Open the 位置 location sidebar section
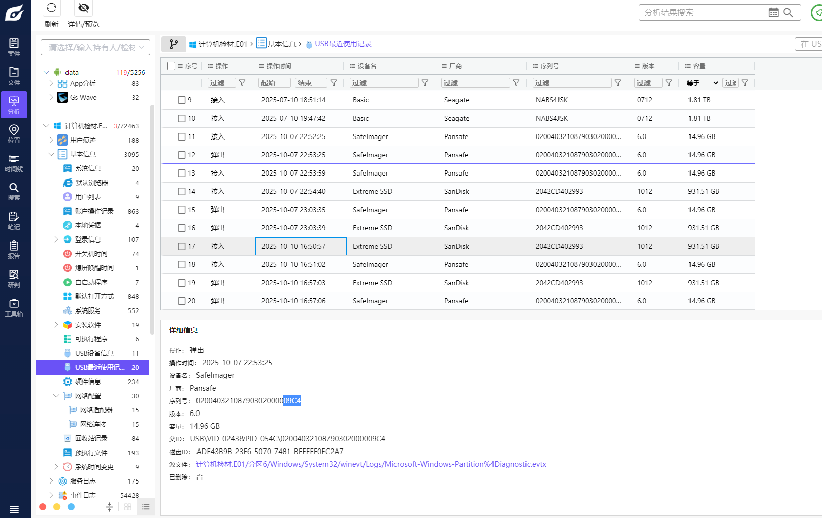Viewport: 822px width, 518px height. 14,134
